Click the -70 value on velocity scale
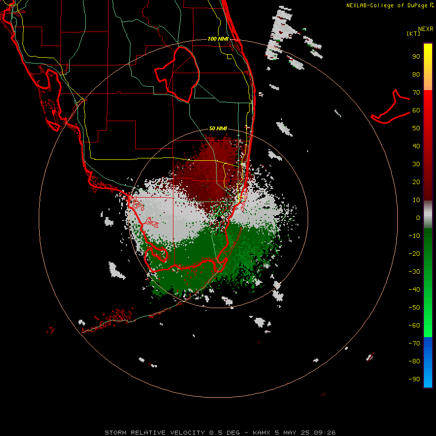Screen dimensions: 436x436 coord(414,343)
